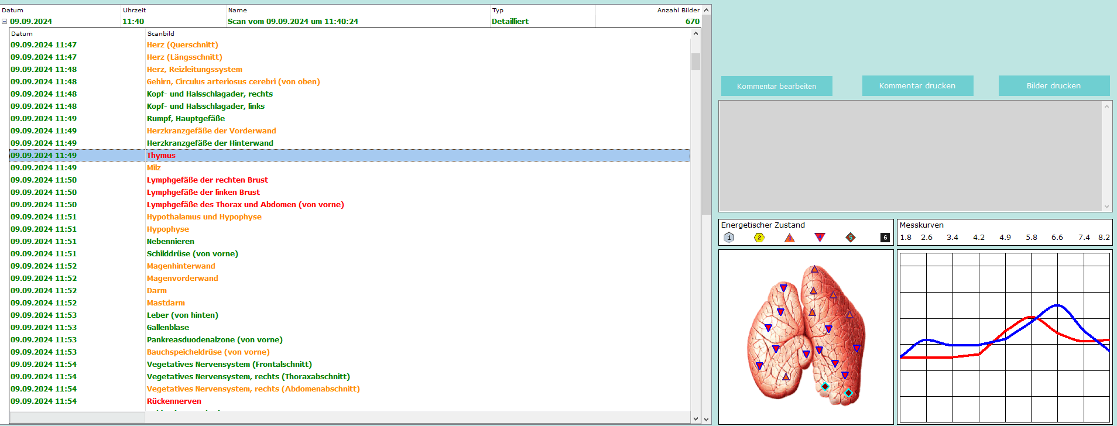
Task: Select Bauchspeicheldrüse (von vorne) row
Action: (350, 352)
